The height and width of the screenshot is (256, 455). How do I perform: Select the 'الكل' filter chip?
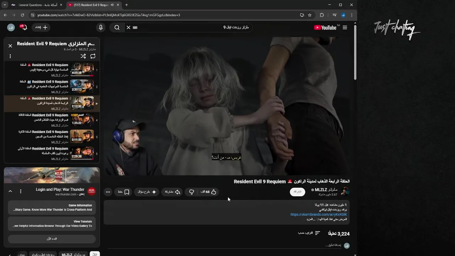(x=95, y=255)
